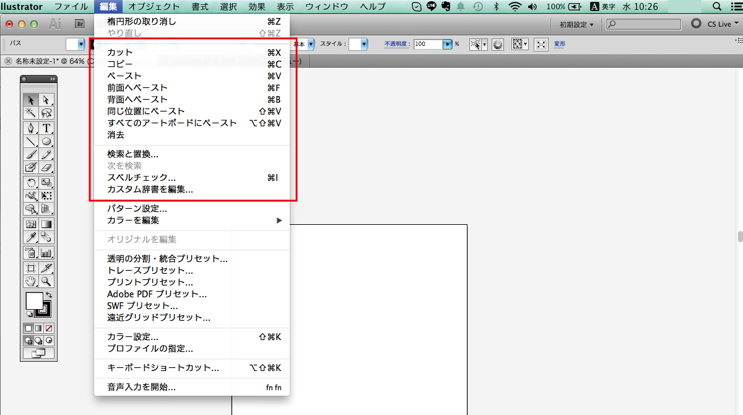Open the Align To dropdown

tap(527, 45)
